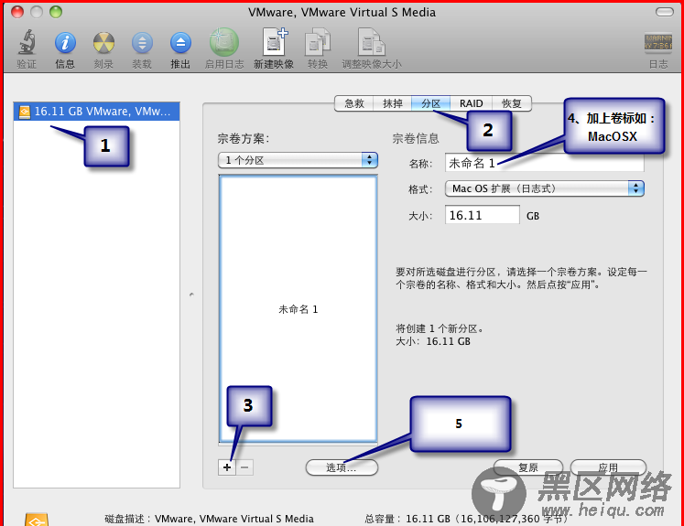Open the Format dropdown (Mac OS 扩展 日志式)
The width and height of the screenshot is (684, 526).
[545, 188]
